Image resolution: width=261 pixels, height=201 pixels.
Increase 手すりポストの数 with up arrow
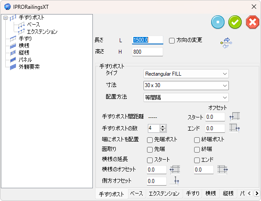pyautogui.click(x=163, y=126)
